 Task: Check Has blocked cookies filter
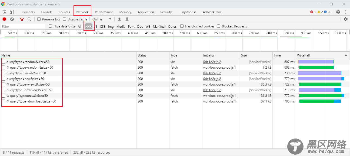point(182,26)
